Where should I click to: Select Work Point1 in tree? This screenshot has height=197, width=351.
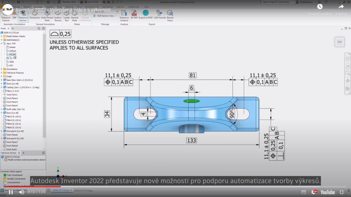[12, 94]
